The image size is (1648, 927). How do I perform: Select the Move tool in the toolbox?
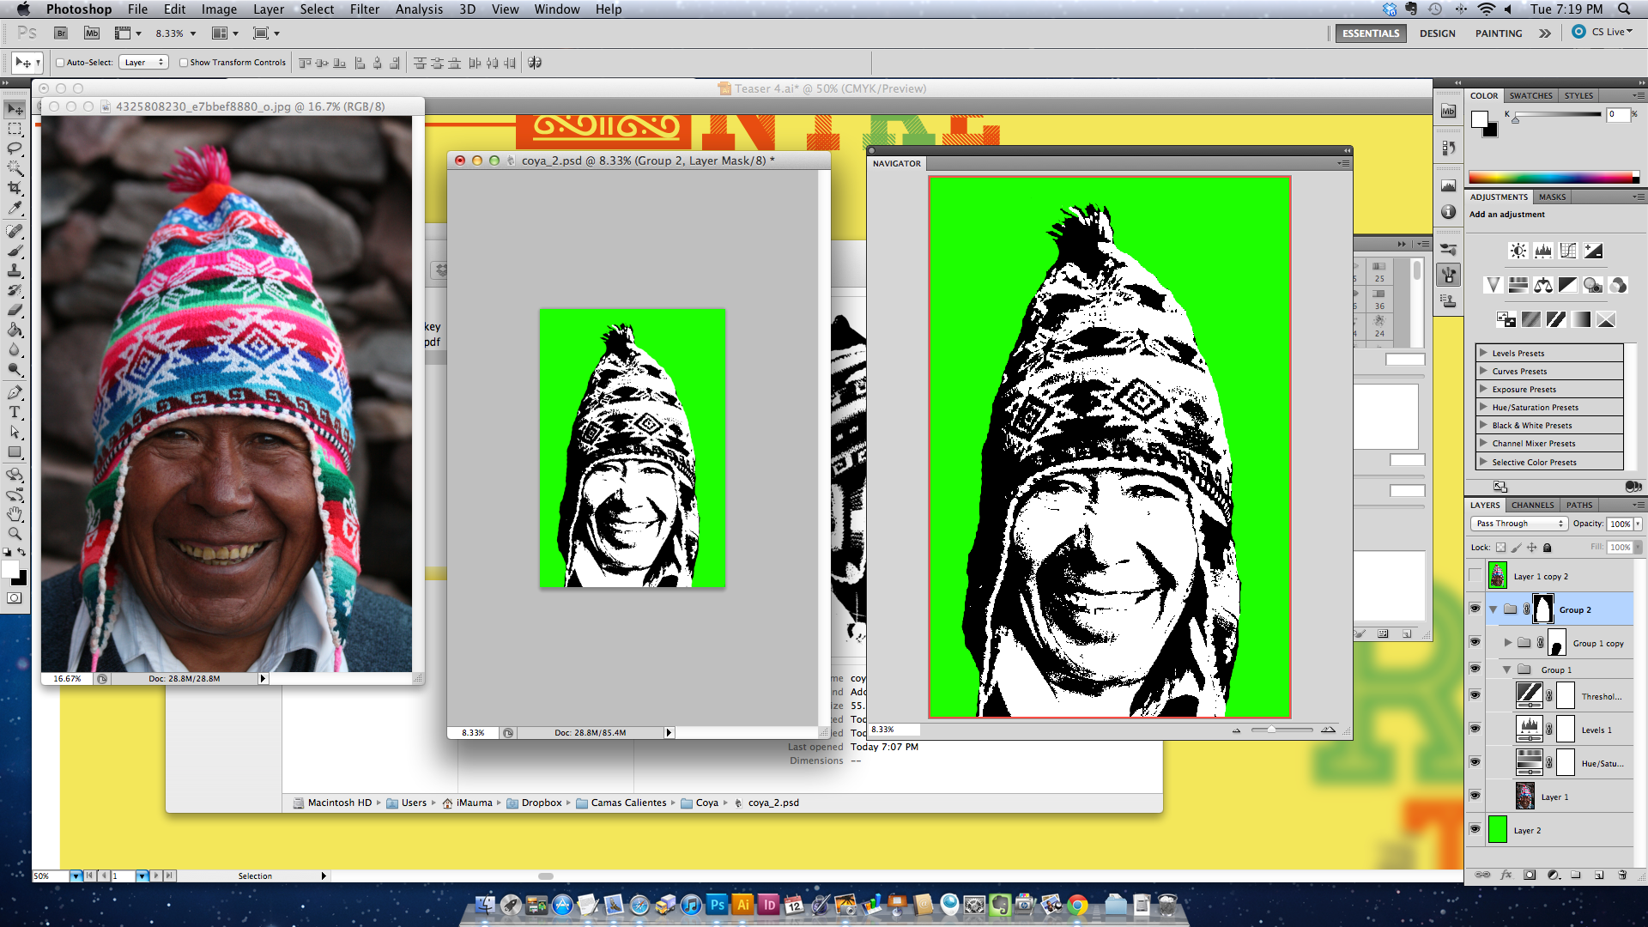click(15, 109)
